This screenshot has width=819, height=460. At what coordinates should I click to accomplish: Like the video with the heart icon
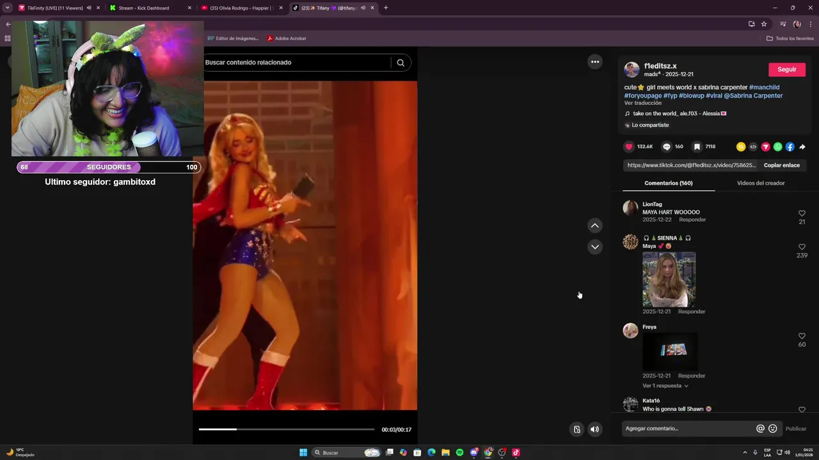pyautogui.click(x=629, y=146)
